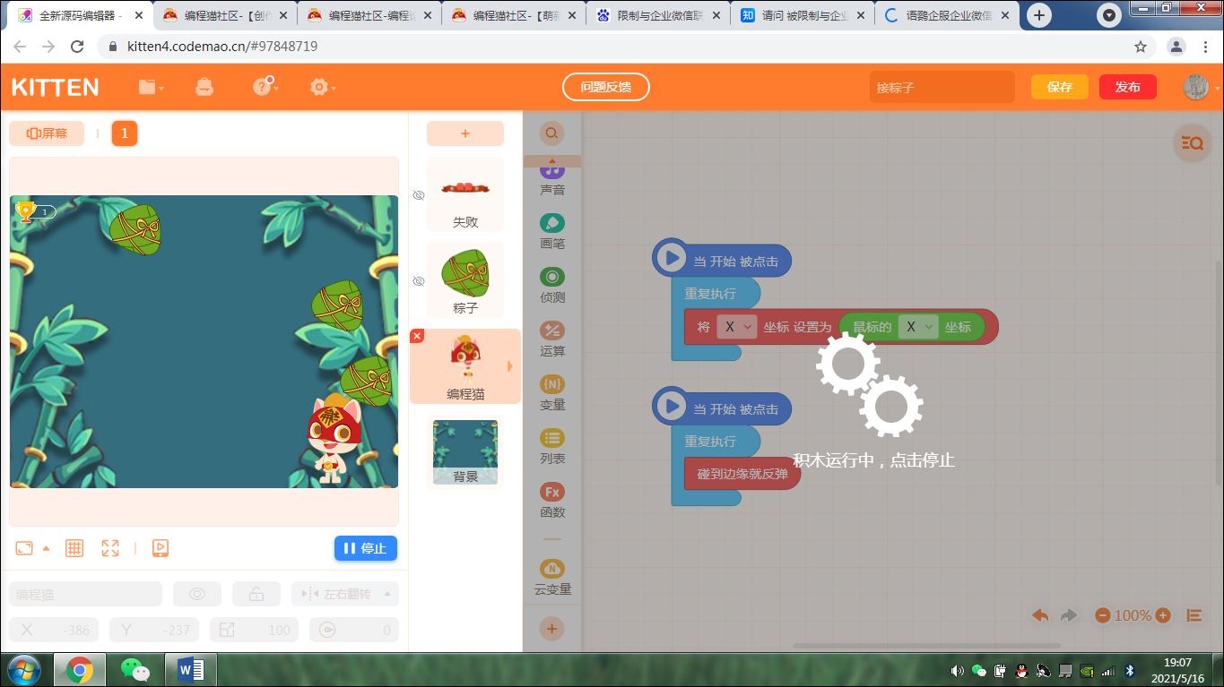The width and height of the screenshot is (1224, 687).
Task: Add a new sprite with the plus button
Action: [x=465, y=133]
